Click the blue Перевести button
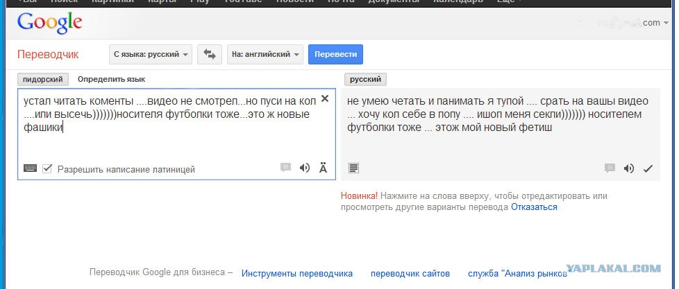The width and height of the screenshot is (679, 289). tap(335, 55)
